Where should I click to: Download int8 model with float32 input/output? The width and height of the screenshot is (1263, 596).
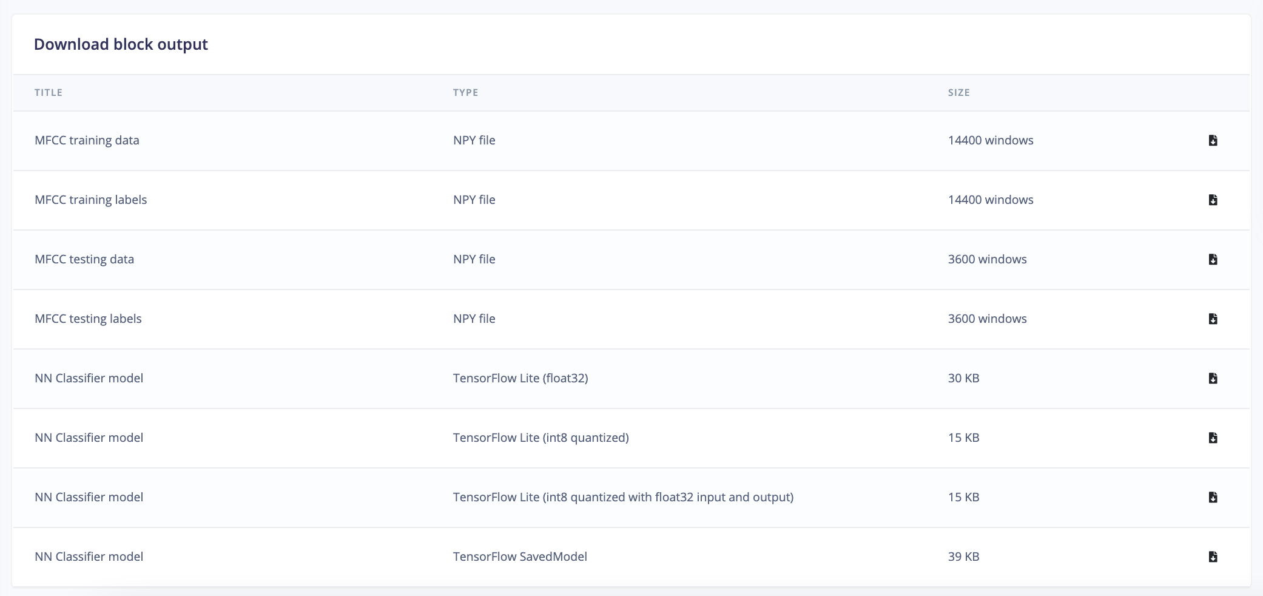click(1213, 497)
